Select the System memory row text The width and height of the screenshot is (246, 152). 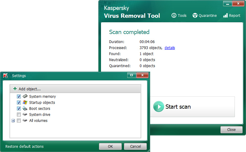pyautogui.click(x=43, y=97)
